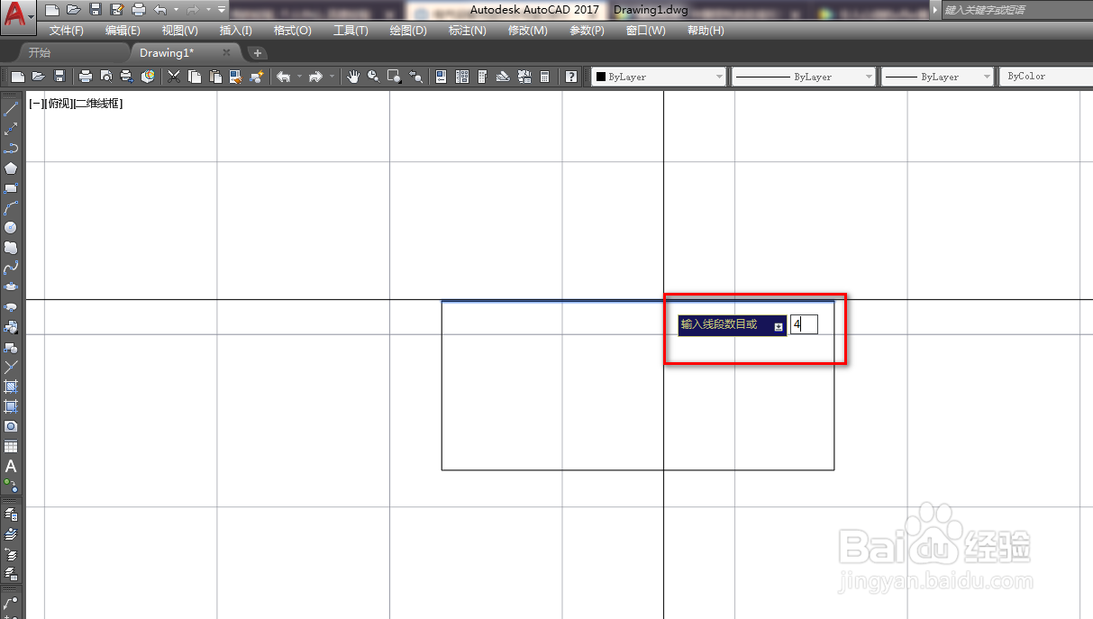Click the Cut scissors icon
This screenshot has width=1093, height=619.
(x=173, y=77)
